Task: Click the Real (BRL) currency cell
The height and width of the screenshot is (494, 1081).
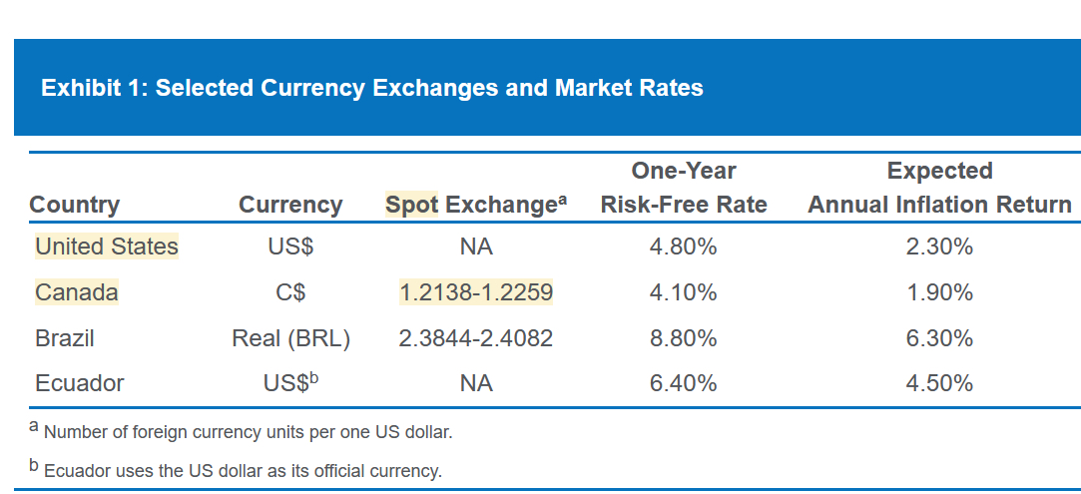Action: click(290, 338)
